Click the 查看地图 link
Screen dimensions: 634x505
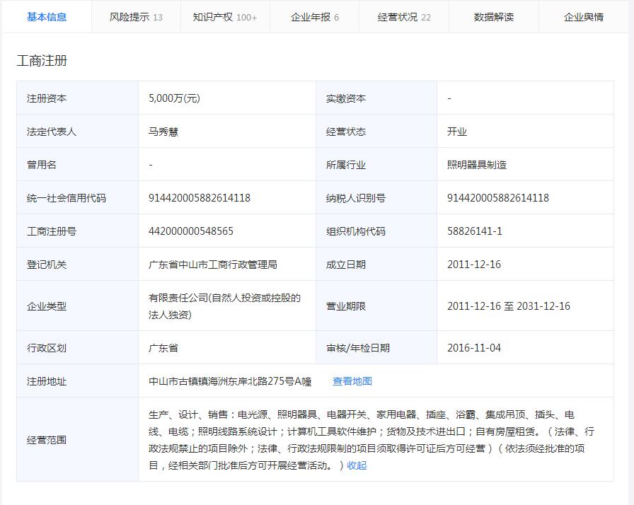pyautogui.click(x=352, y=381)
